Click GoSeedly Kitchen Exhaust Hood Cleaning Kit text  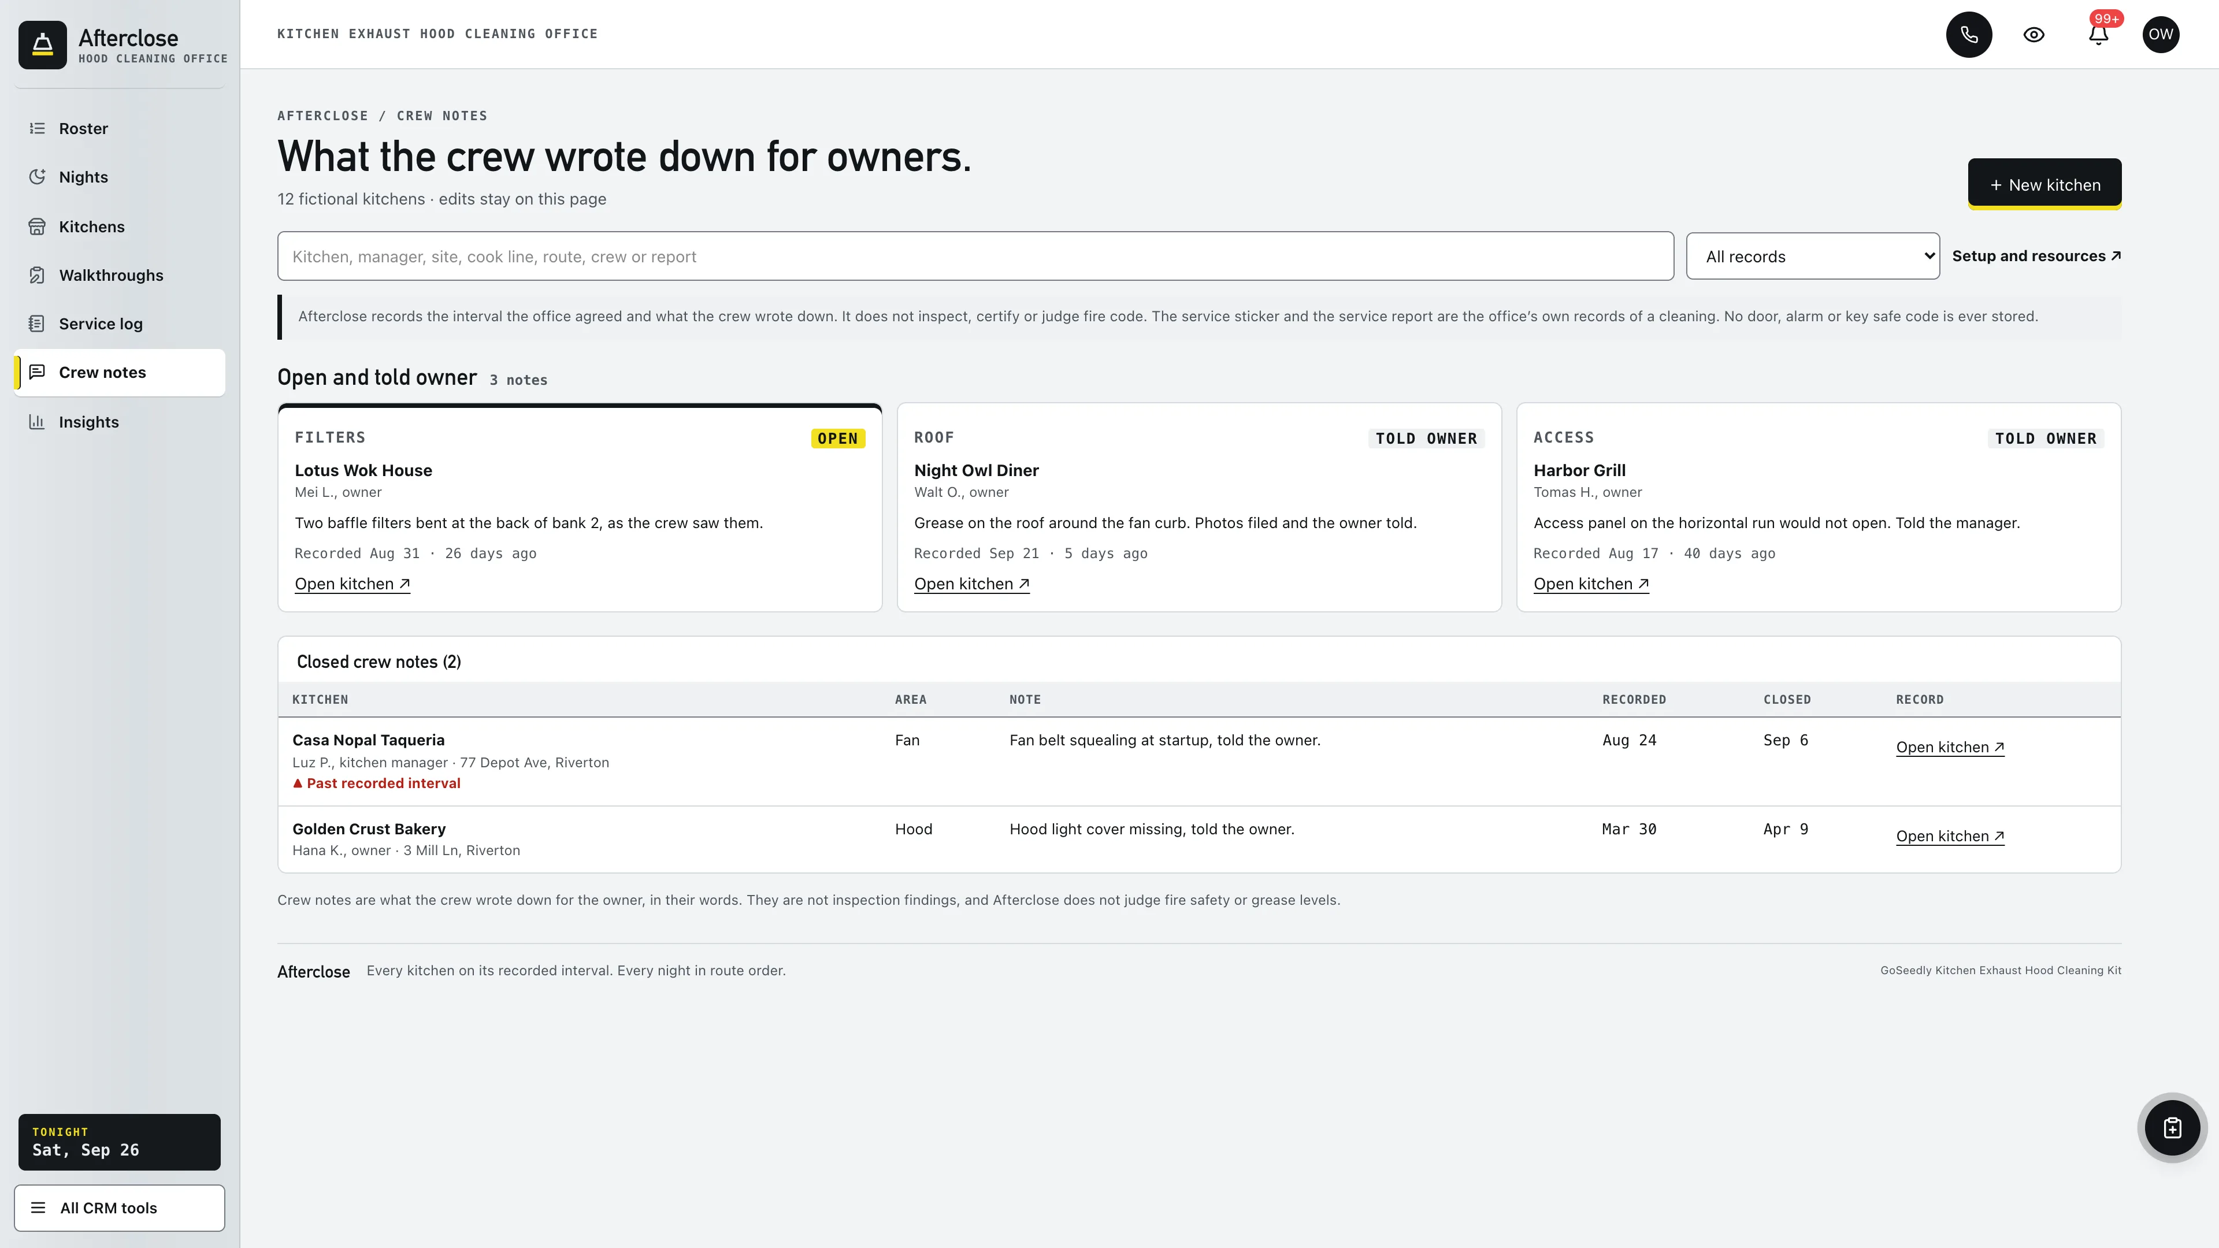point(2000,970)
